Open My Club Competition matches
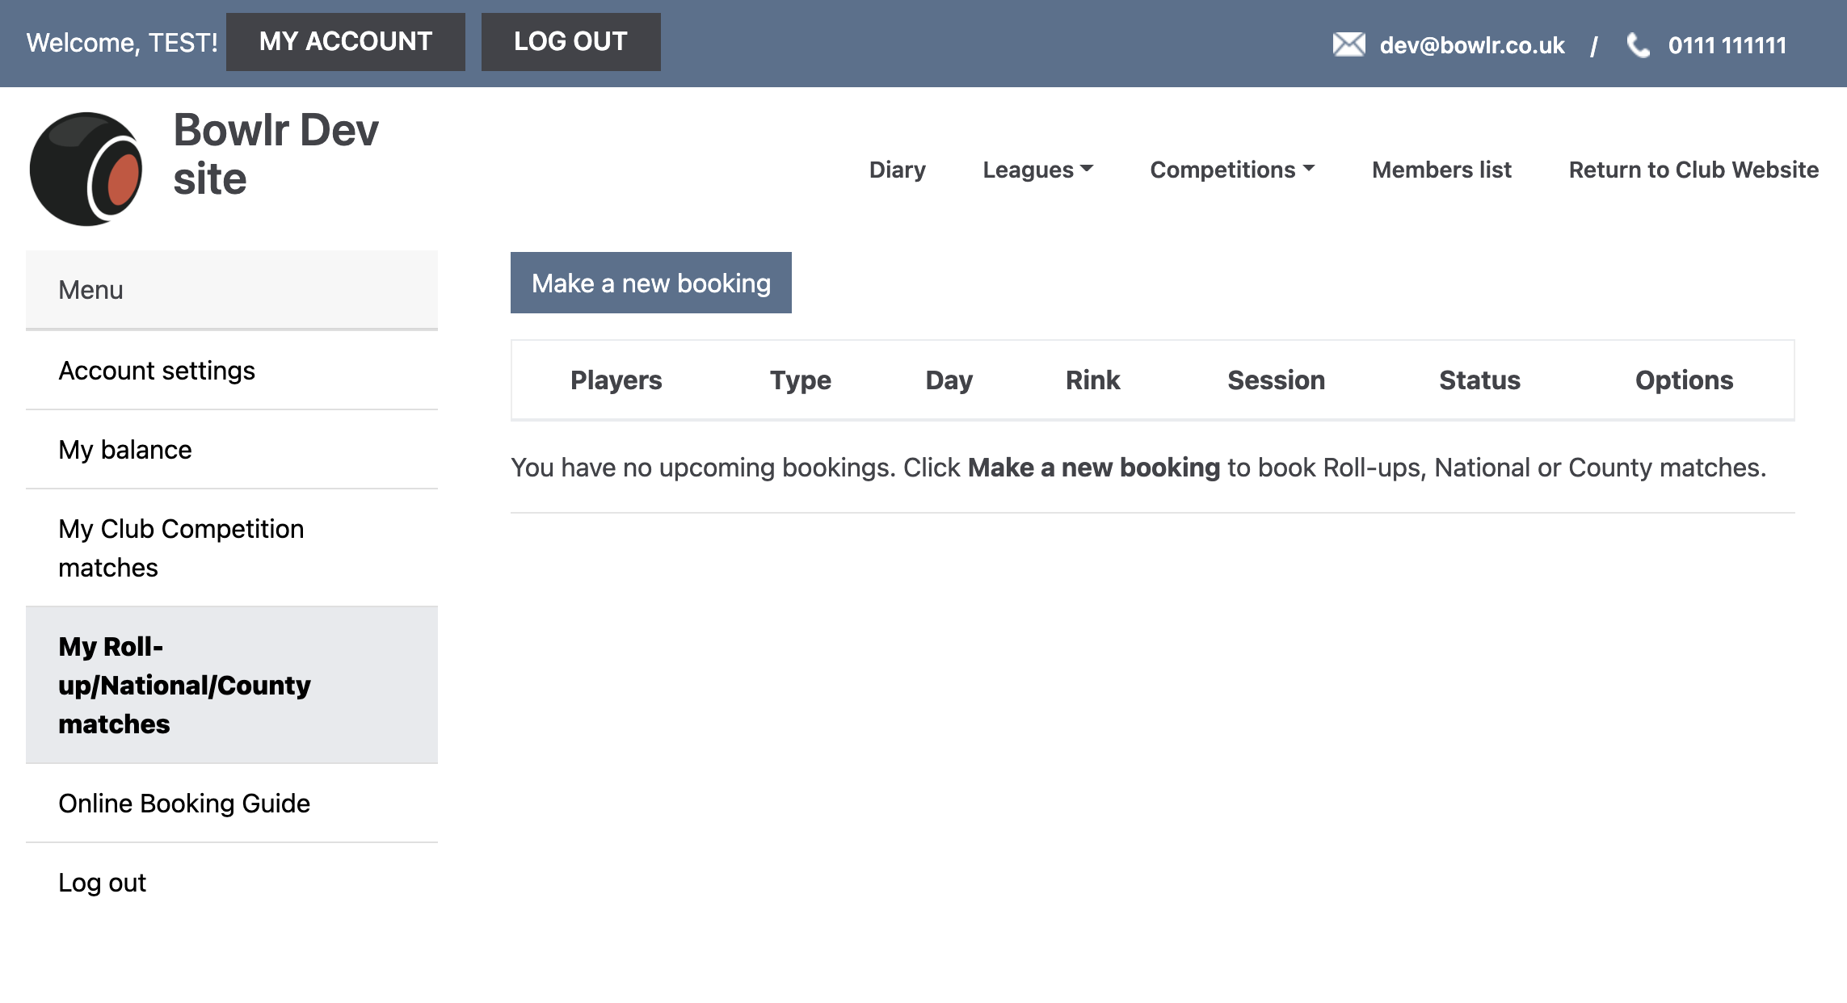 coord(181,548)
